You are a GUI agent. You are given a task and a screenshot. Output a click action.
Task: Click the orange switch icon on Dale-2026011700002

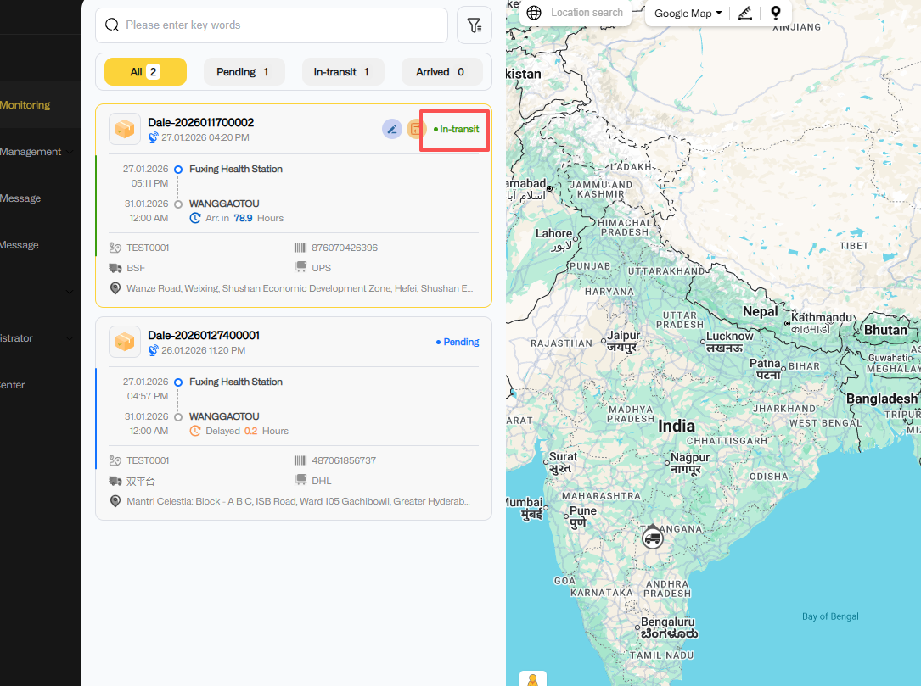coord(415,129)
